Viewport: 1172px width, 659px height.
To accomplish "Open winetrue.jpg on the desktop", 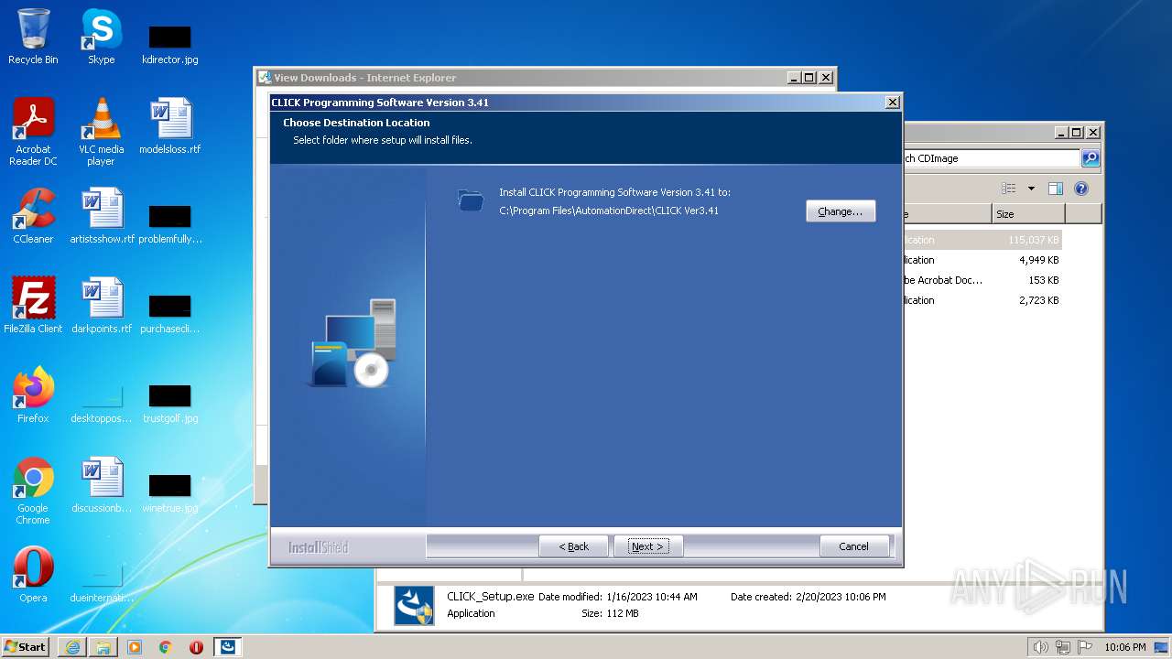I will (x=170, y=493).
